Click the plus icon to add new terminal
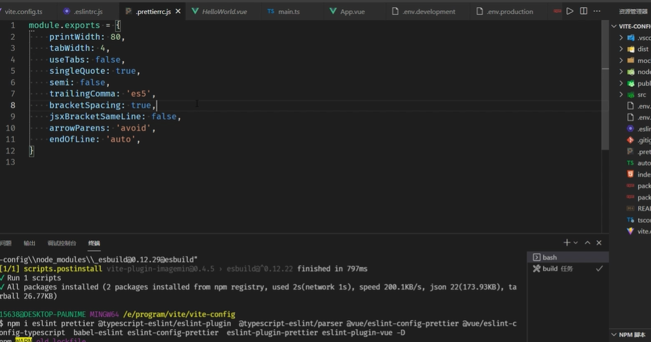This screenshot has height=342, width=651. tap(567, 243)
